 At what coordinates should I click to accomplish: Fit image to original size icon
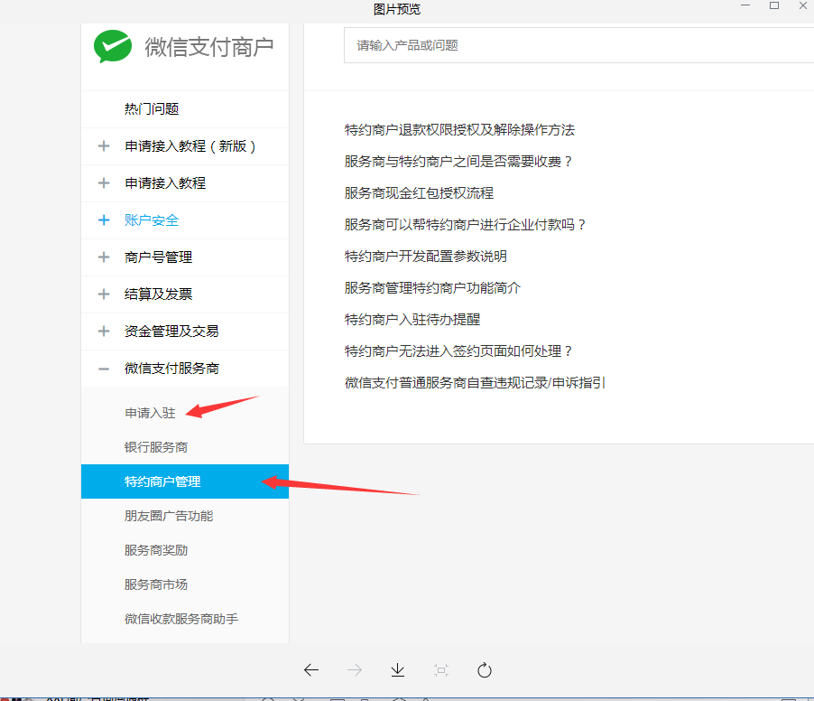pos(440,669)
